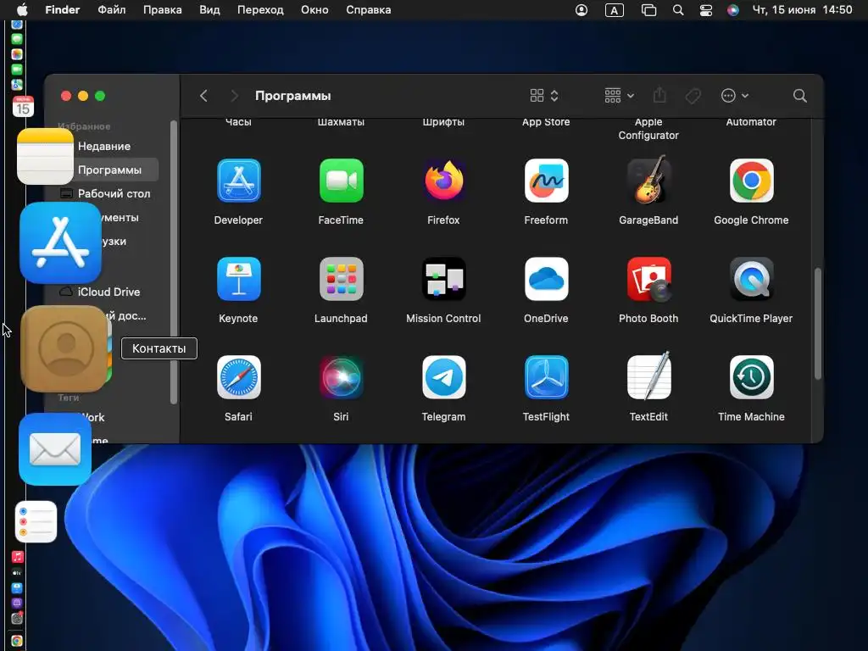Image resolution: width=868 pixels, height=651 pixels.
Task: Open the Правка menu
Action: [162, 10]
